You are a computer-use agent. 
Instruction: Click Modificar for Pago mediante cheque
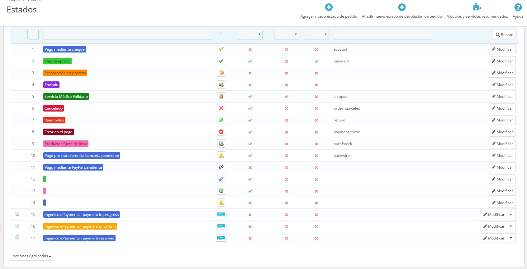coord(502,49)
